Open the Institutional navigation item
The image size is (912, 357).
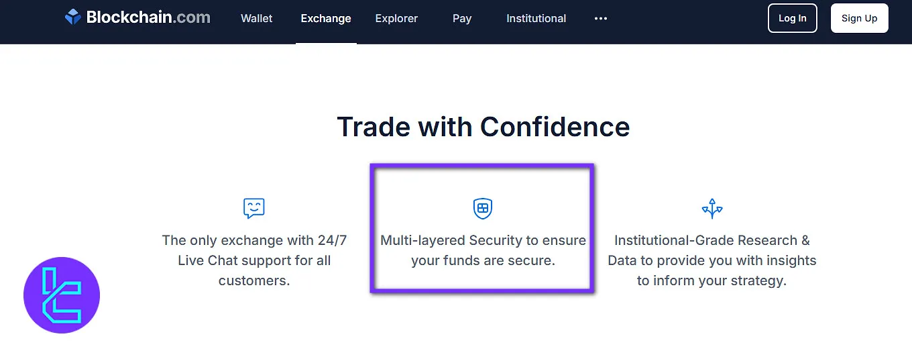(x=536, y=19)
